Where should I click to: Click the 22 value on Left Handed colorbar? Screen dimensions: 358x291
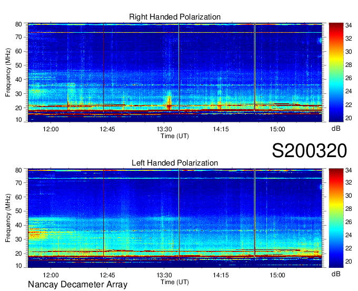pos(349,248)
